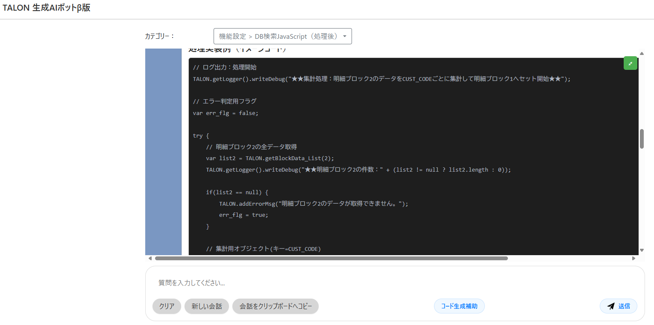The height and width of the screenshot is (325, 654).
Task: Click the partially hidden 処理実装例 heading
Action: coord(237,50)
